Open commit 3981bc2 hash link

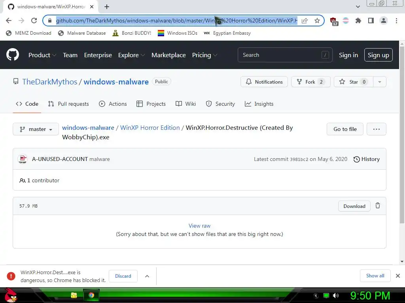tap(299, 159)
